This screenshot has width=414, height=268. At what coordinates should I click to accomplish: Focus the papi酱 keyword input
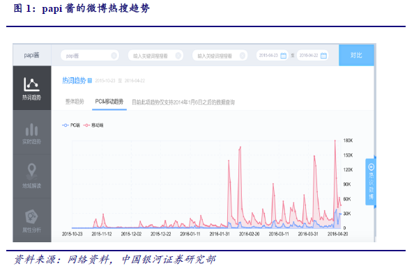click(x=90, y=56)
